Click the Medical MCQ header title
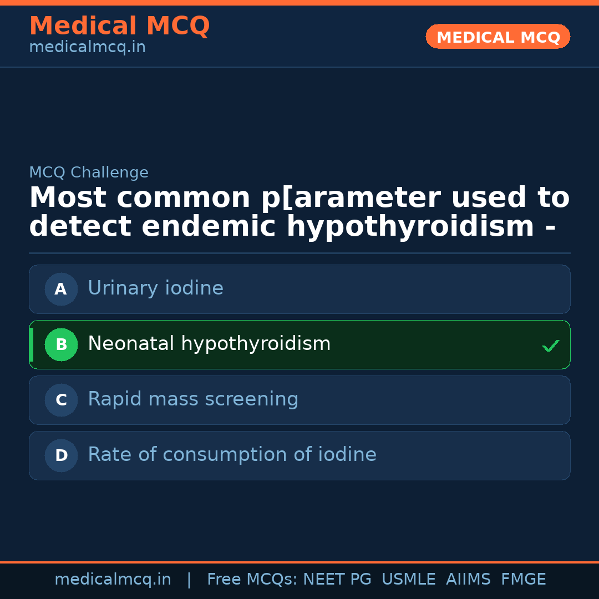 coord(119,26)
